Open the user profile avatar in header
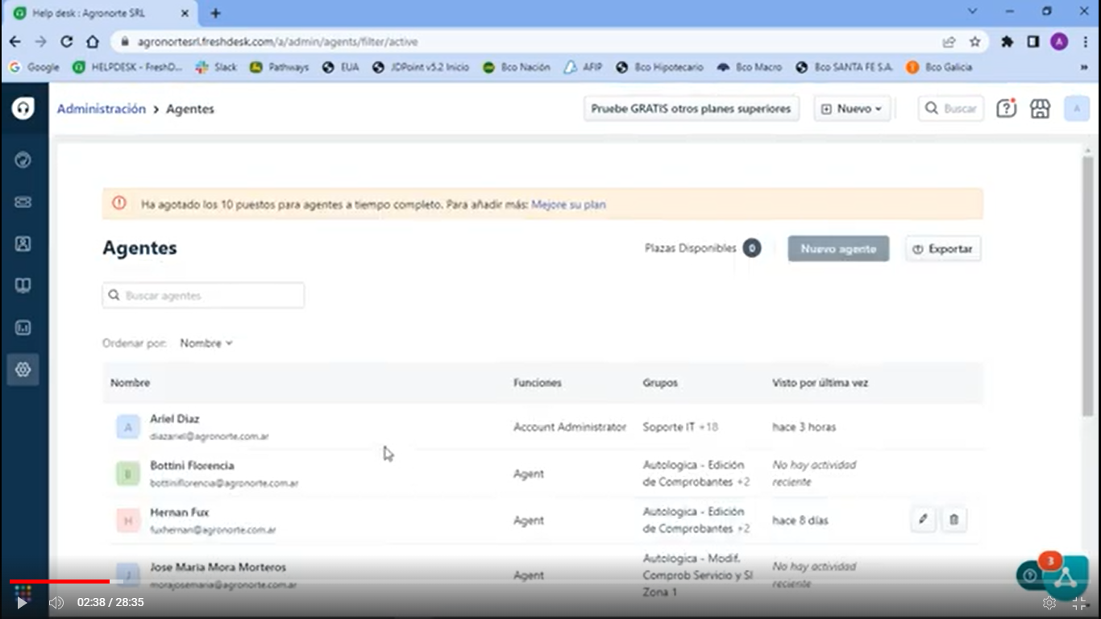This screenshot has height=619, width=1101. [x=1077, y=109]
